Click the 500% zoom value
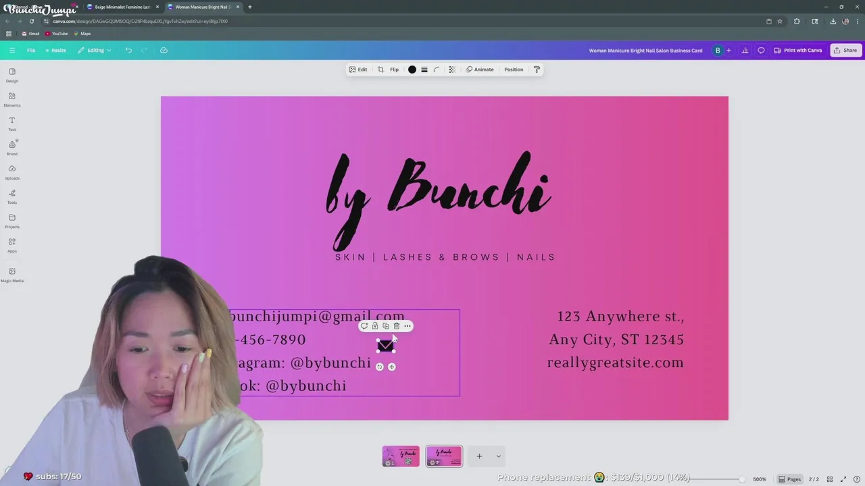This screenshot has width=865, height=486. [760, 479]
